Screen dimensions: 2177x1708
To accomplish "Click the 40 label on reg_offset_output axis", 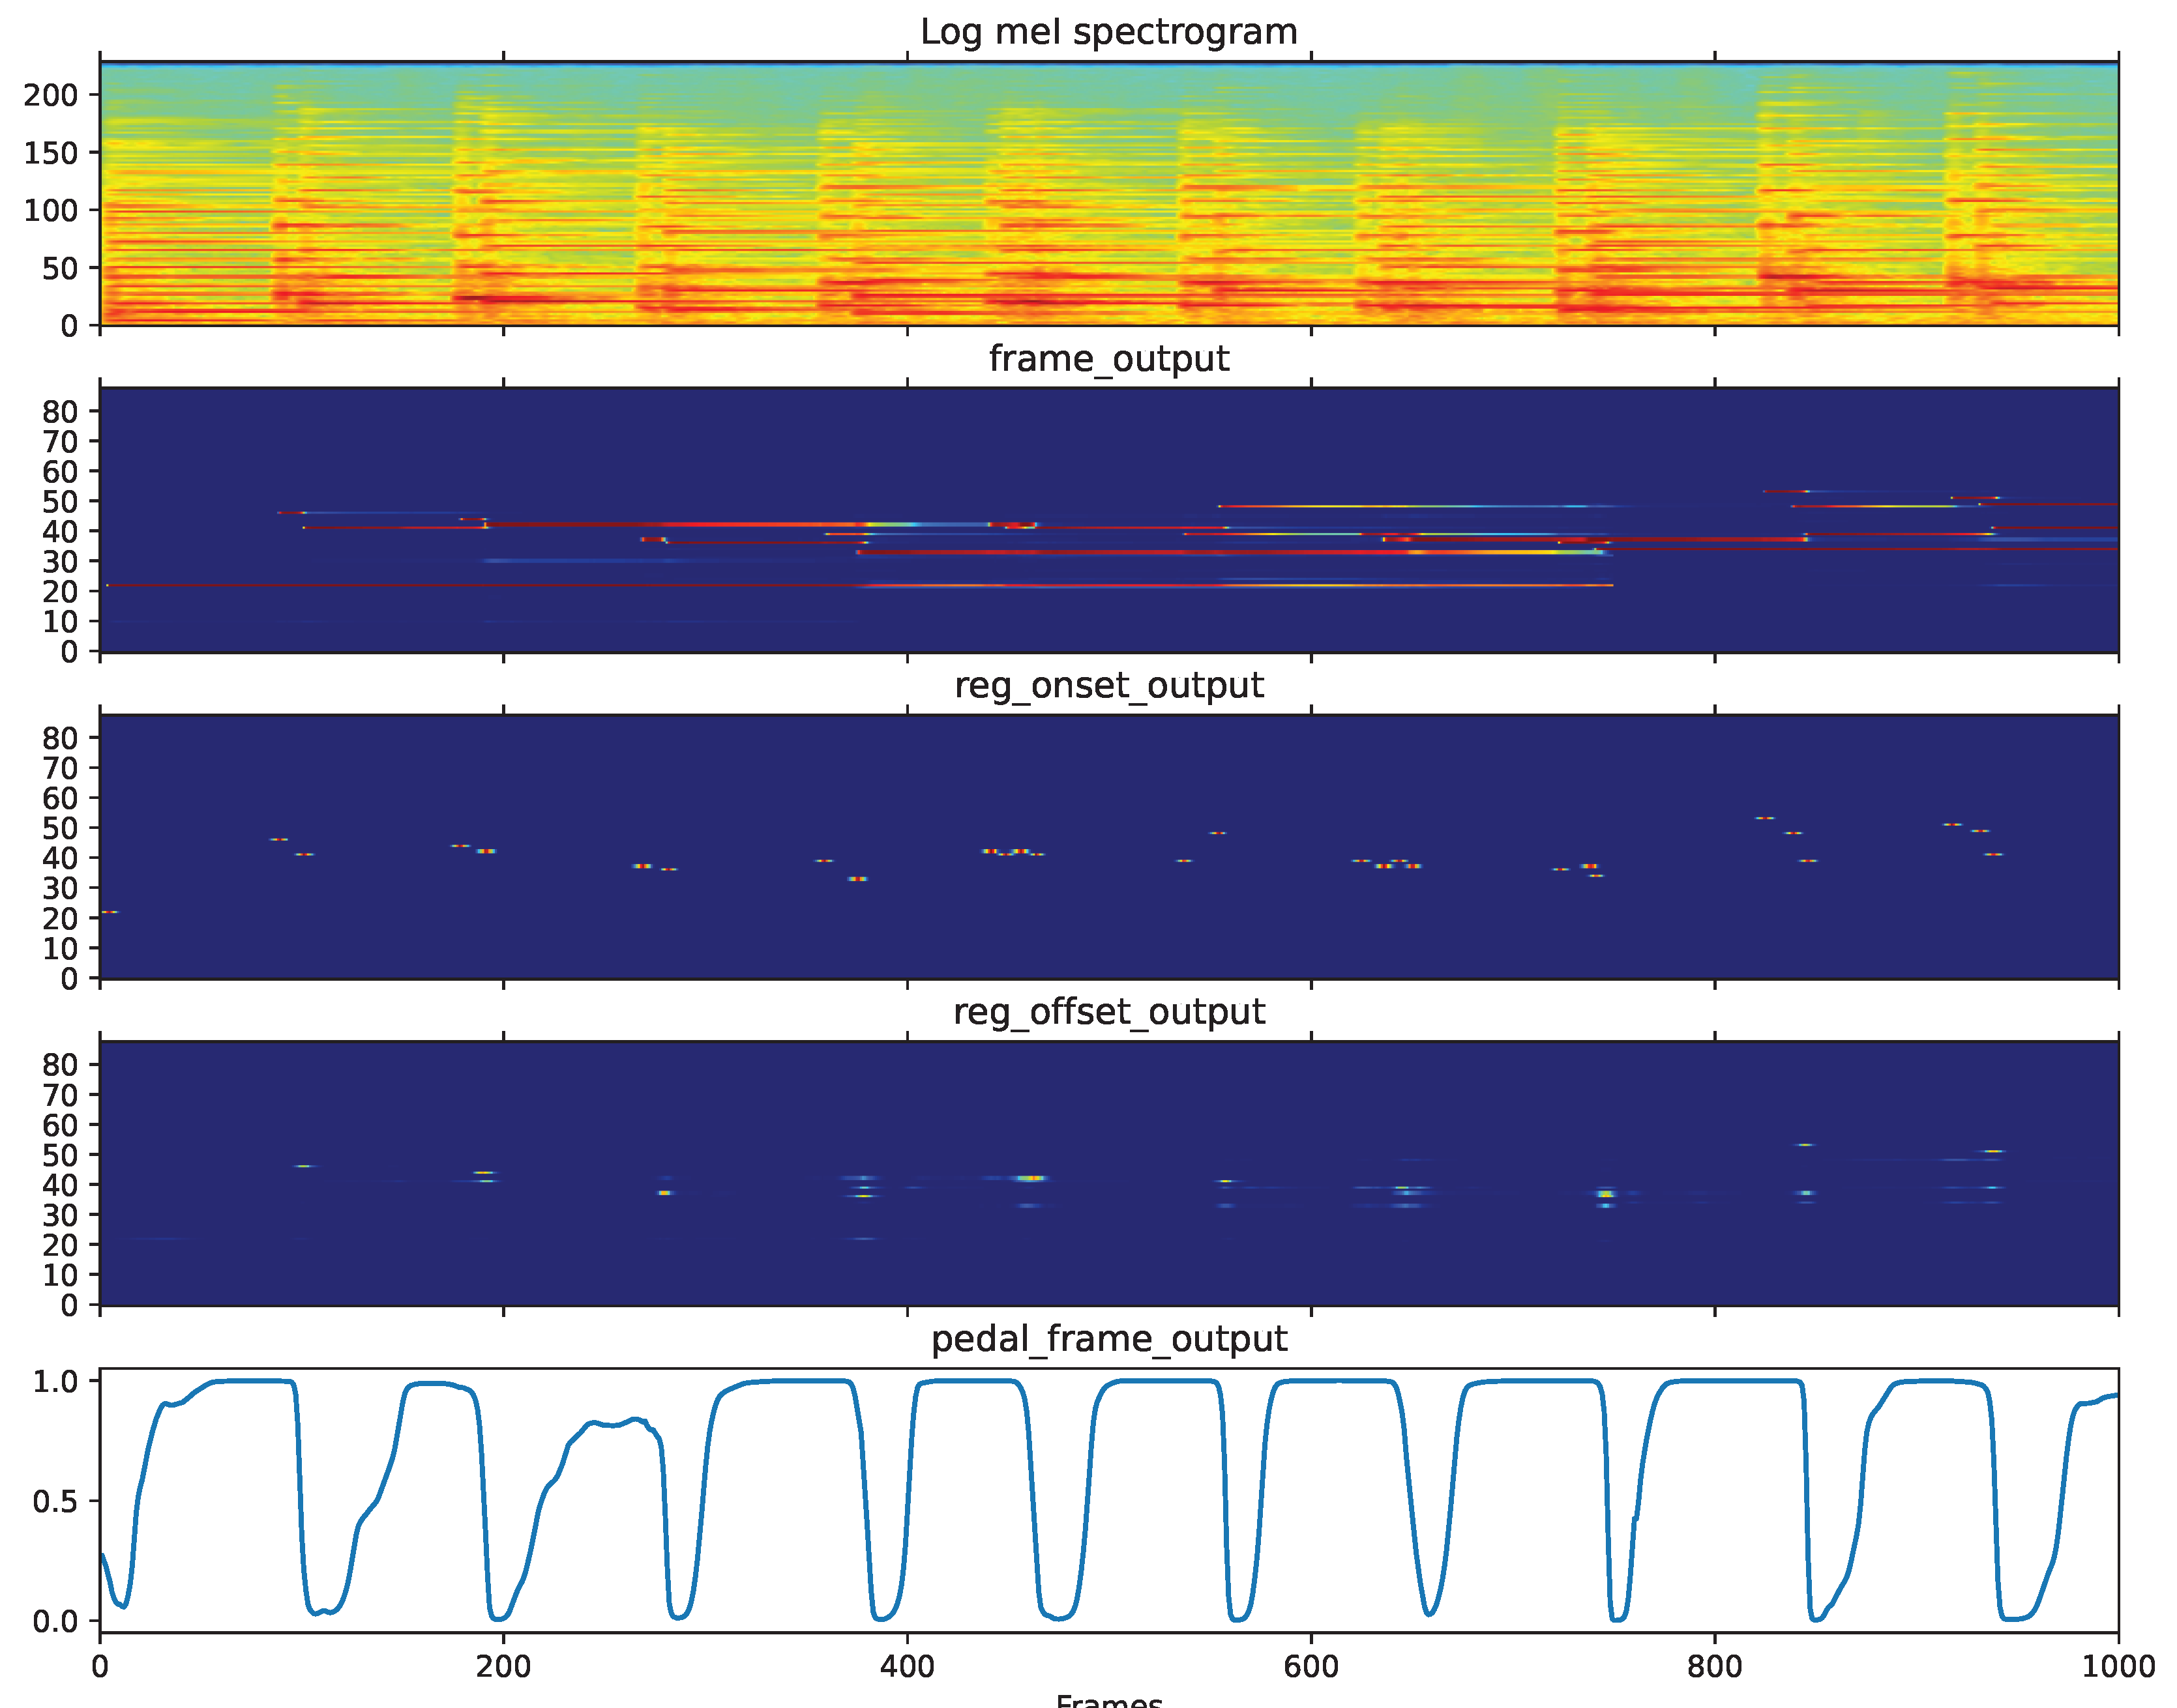I will tap(60, 1185).
